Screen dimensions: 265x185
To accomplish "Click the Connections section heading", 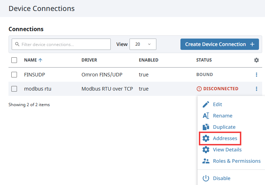I will [x=26, y=29].
